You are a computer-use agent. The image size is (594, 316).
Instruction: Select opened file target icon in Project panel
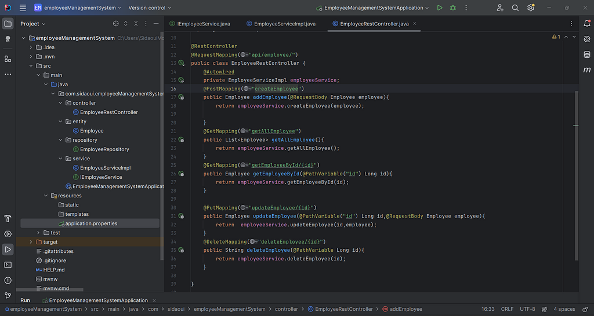(x=116, y=23)
